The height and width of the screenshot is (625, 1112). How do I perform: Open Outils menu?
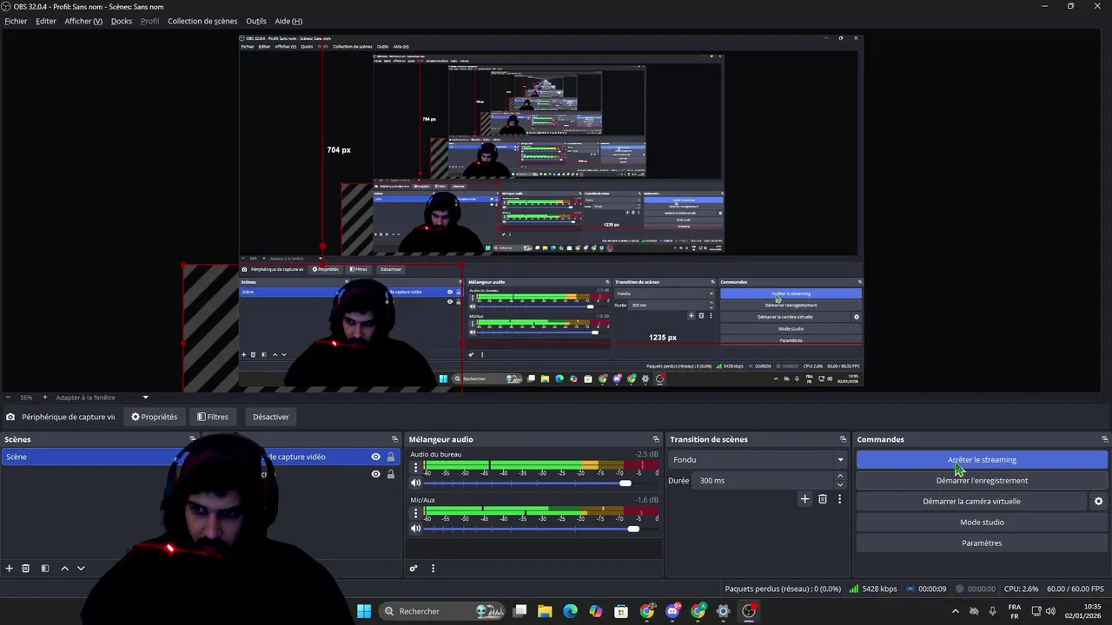[x=256, y=21]
